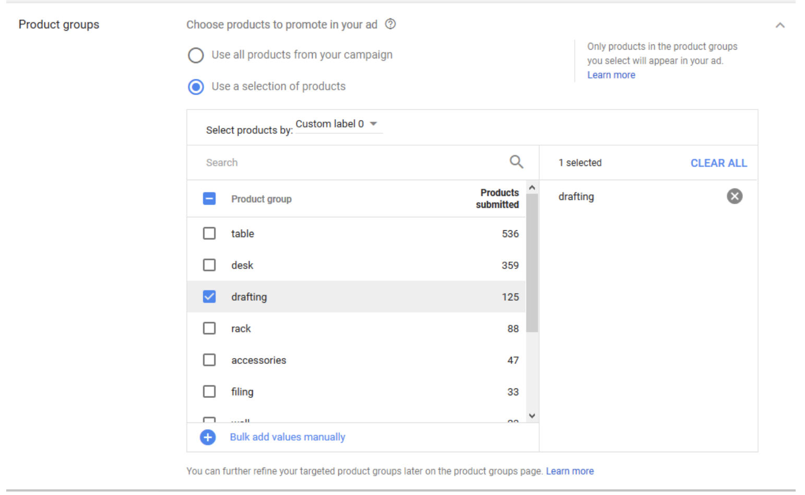Select 'Use all products from your campaign'
Image resolution: width=805 pixels, height=495 pixels.
196,55
